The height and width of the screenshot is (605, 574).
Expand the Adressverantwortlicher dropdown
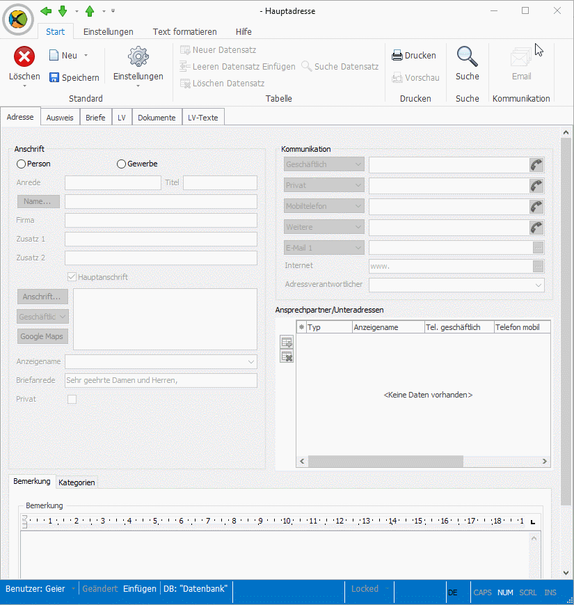click(538, 285)
